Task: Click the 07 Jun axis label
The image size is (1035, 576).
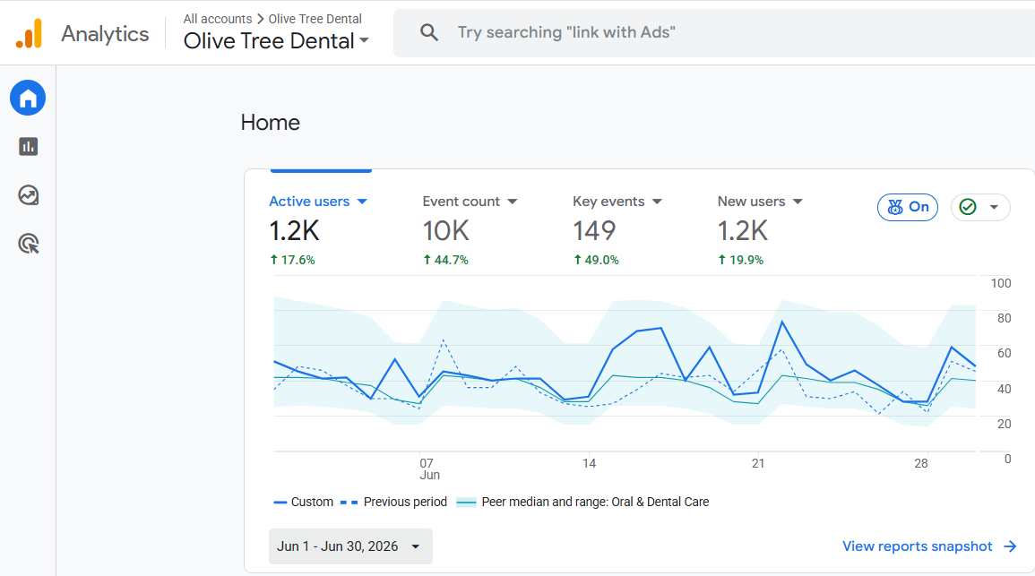Action: (x=428, y=469)
